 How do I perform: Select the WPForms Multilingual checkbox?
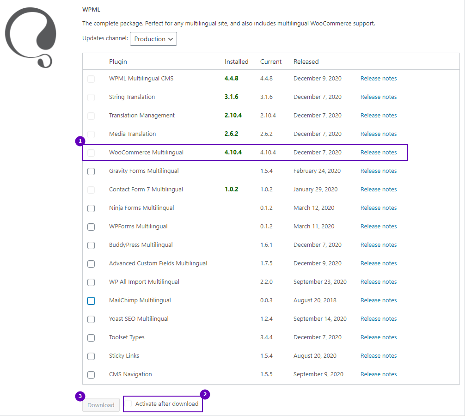pyautogui.click(x=91, y=227)
